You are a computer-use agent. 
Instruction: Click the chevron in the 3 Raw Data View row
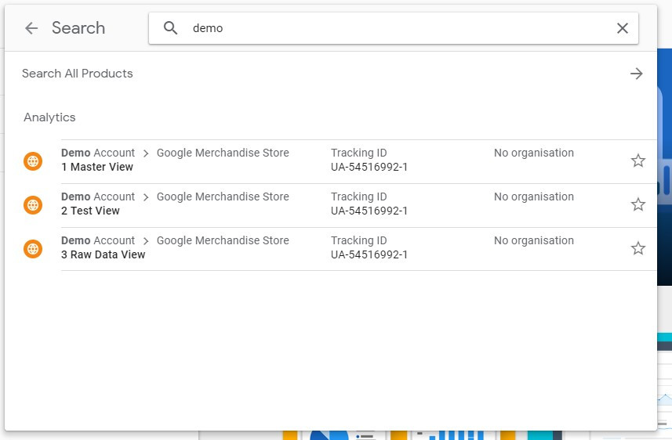coord(146,241)
